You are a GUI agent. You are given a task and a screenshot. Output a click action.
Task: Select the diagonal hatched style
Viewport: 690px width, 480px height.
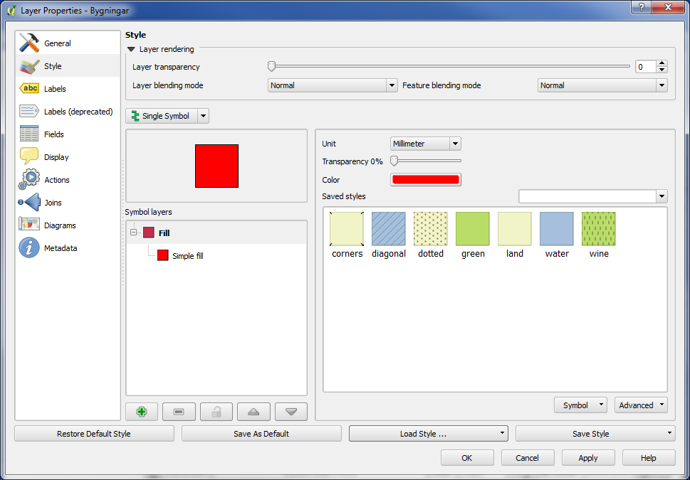tap(389, 235)
